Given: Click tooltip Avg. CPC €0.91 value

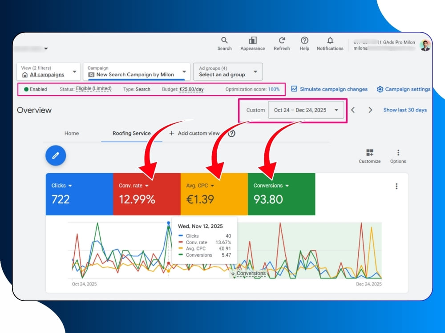Looking at the screenshot, I should (x=225, y=249).
